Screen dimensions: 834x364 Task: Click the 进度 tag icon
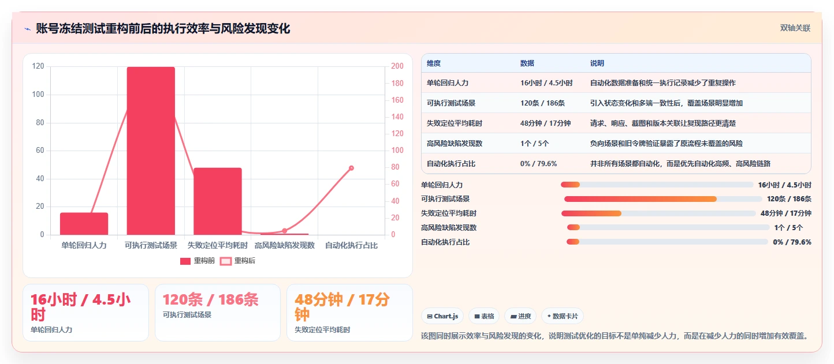513,316
